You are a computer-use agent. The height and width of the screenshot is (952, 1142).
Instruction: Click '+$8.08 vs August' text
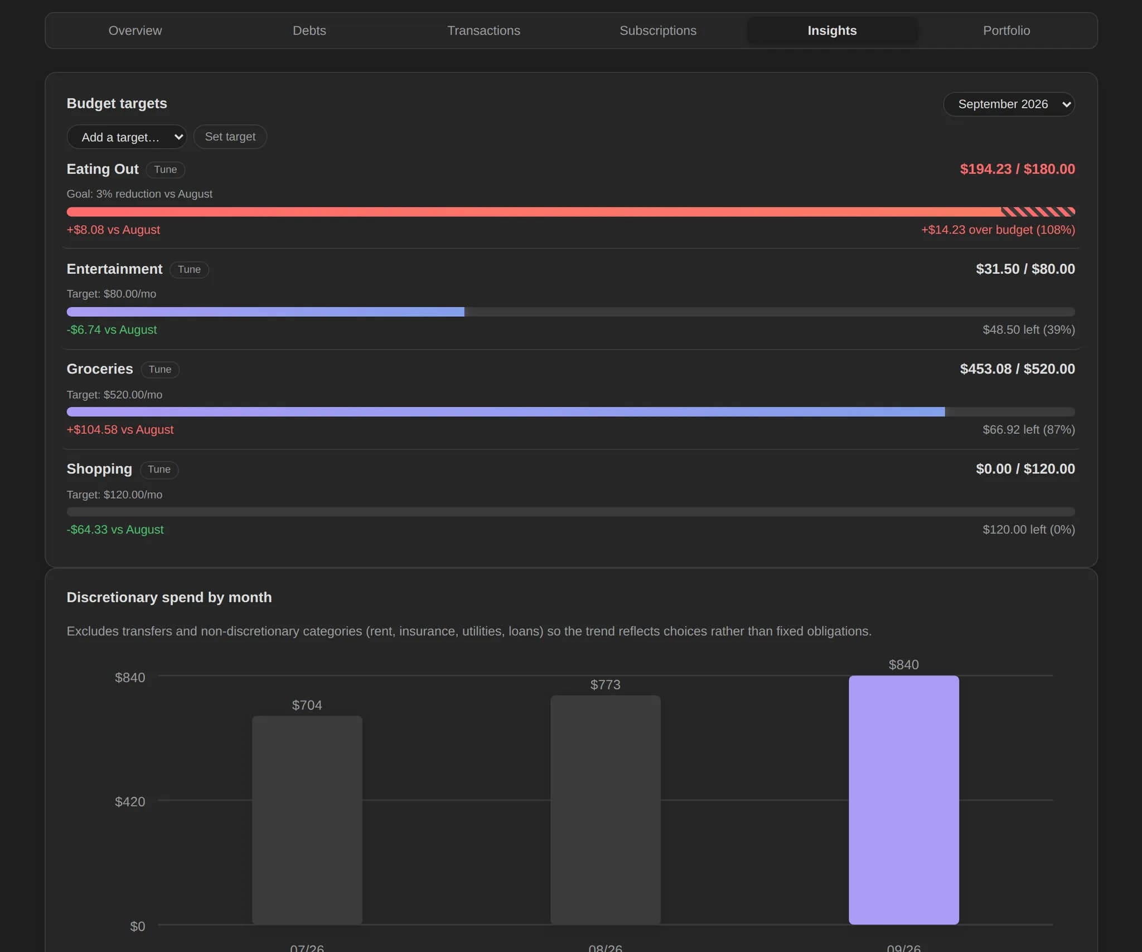[113, 230]
